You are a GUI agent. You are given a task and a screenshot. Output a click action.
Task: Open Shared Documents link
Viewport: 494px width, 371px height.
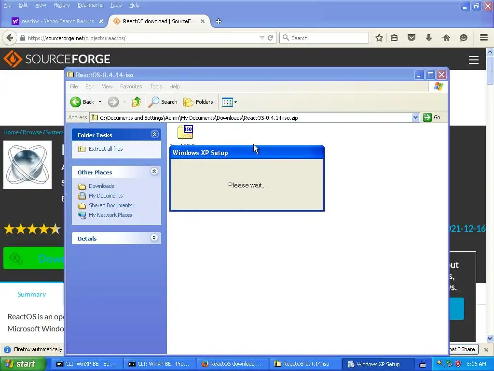110,205
